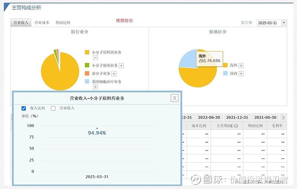
Task: Click orange 新分子业务 legend swatch
Action: pos(87,73)
